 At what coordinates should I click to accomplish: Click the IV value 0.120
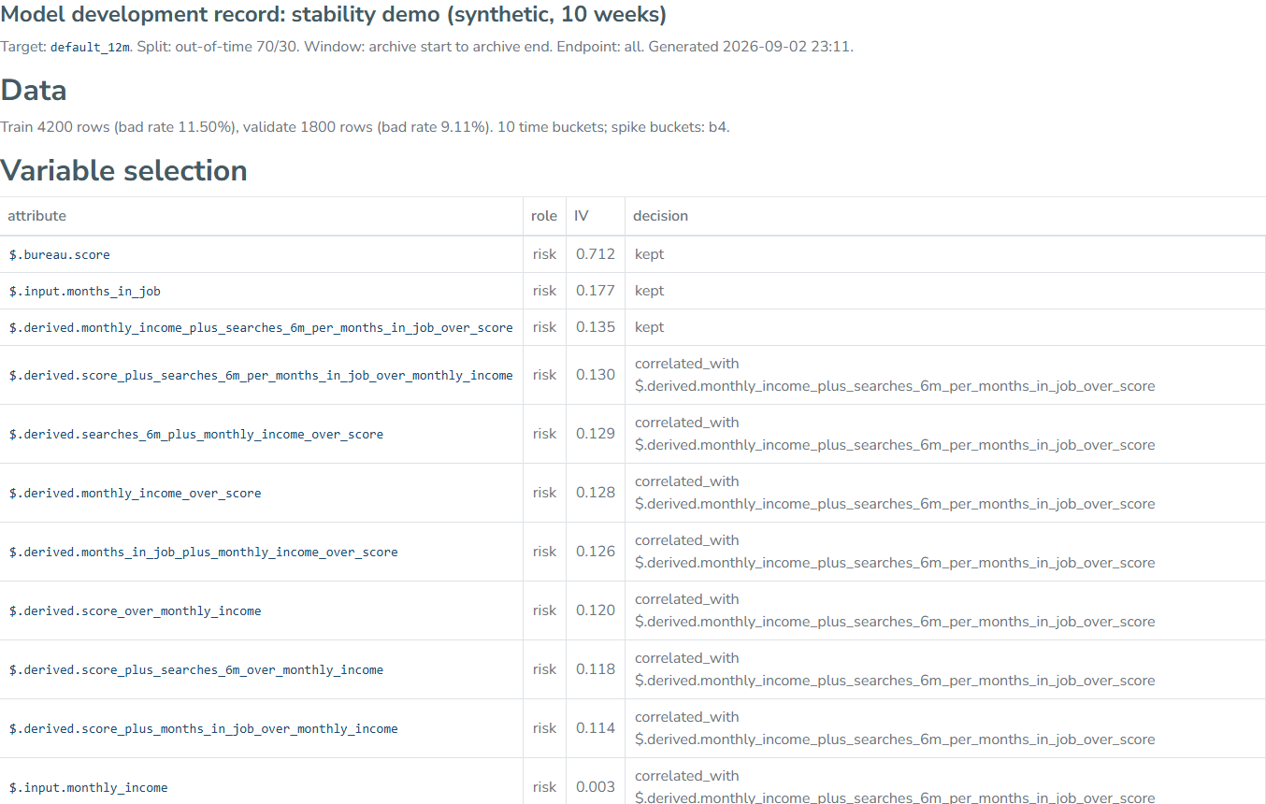(596, 610)
